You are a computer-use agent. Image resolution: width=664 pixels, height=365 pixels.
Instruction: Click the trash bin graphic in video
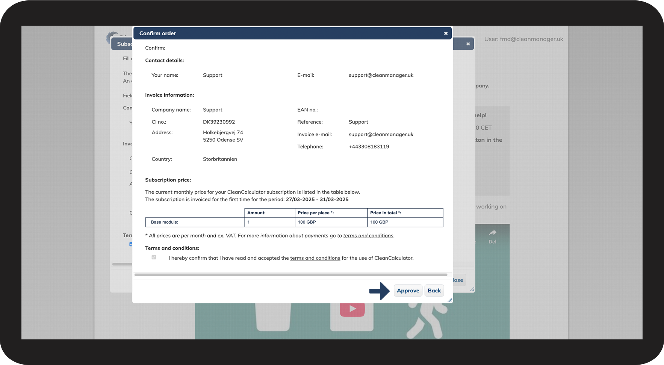273,317
